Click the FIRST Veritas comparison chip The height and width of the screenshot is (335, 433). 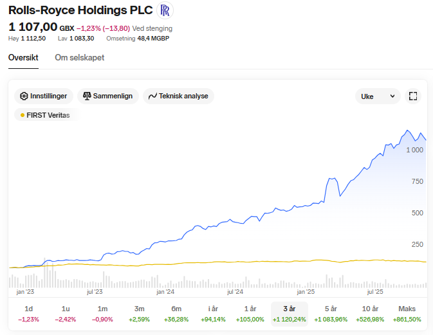pos(45,115)
